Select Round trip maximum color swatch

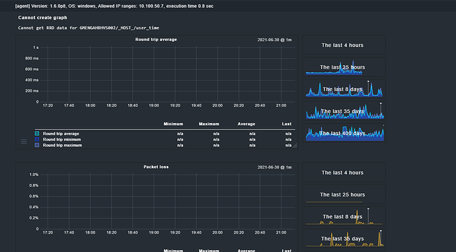pyautogui.click(x=37, y=146)
